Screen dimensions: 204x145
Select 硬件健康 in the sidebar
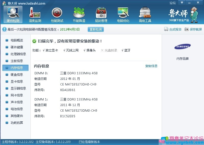pos(17,47)
